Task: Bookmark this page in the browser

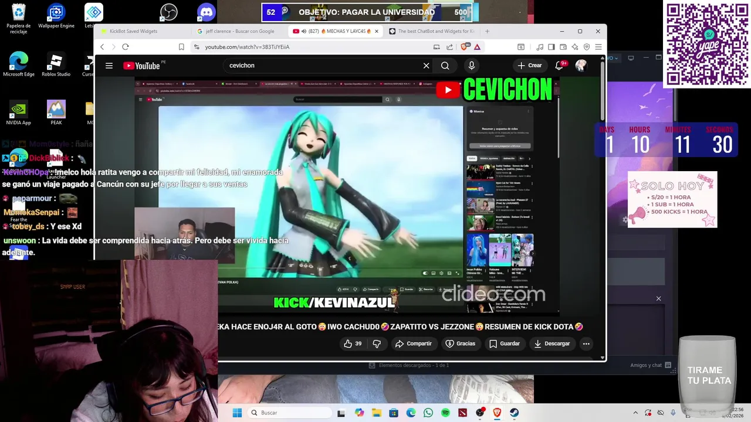Action: point(181,47)
